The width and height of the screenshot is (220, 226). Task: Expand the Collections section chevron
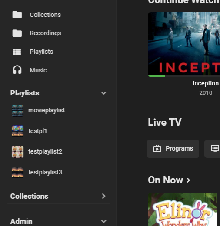(x=103, y=196)
